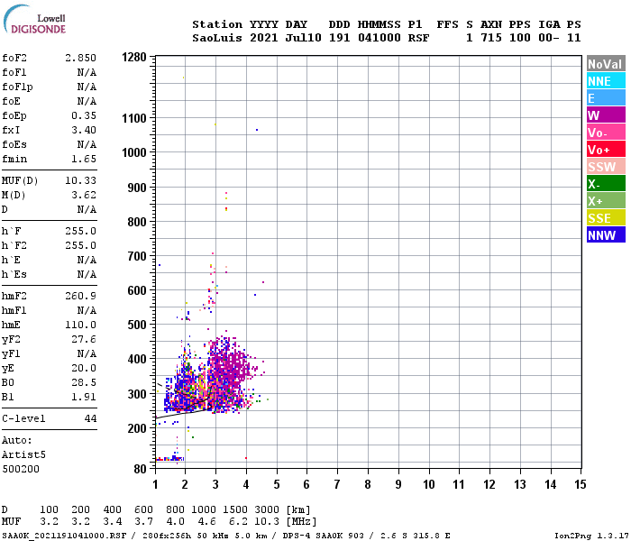This screenshot has height=541, width=631.
Task: Select the NNE cyan legend swatch
Action: (606, 81)
